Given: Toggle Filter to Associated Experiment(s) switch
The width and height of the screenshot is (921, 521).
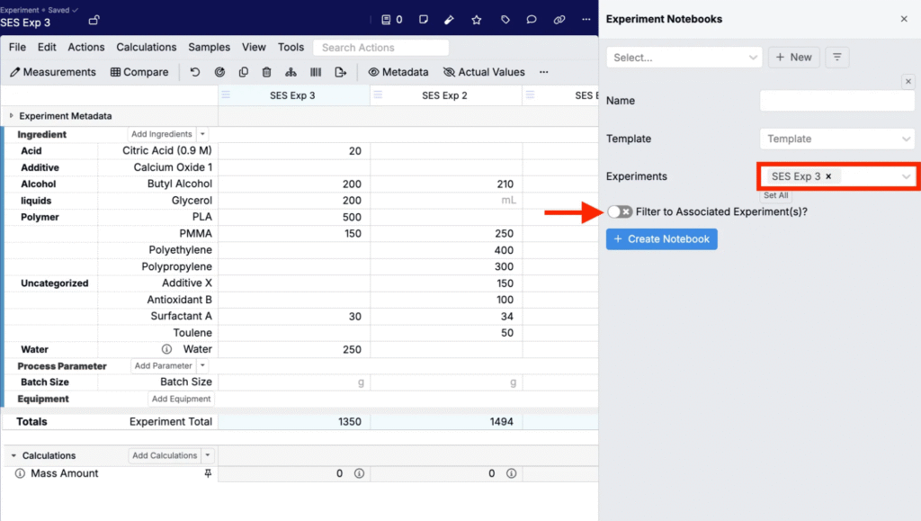Looking at the screenshot, I should 620,211.
